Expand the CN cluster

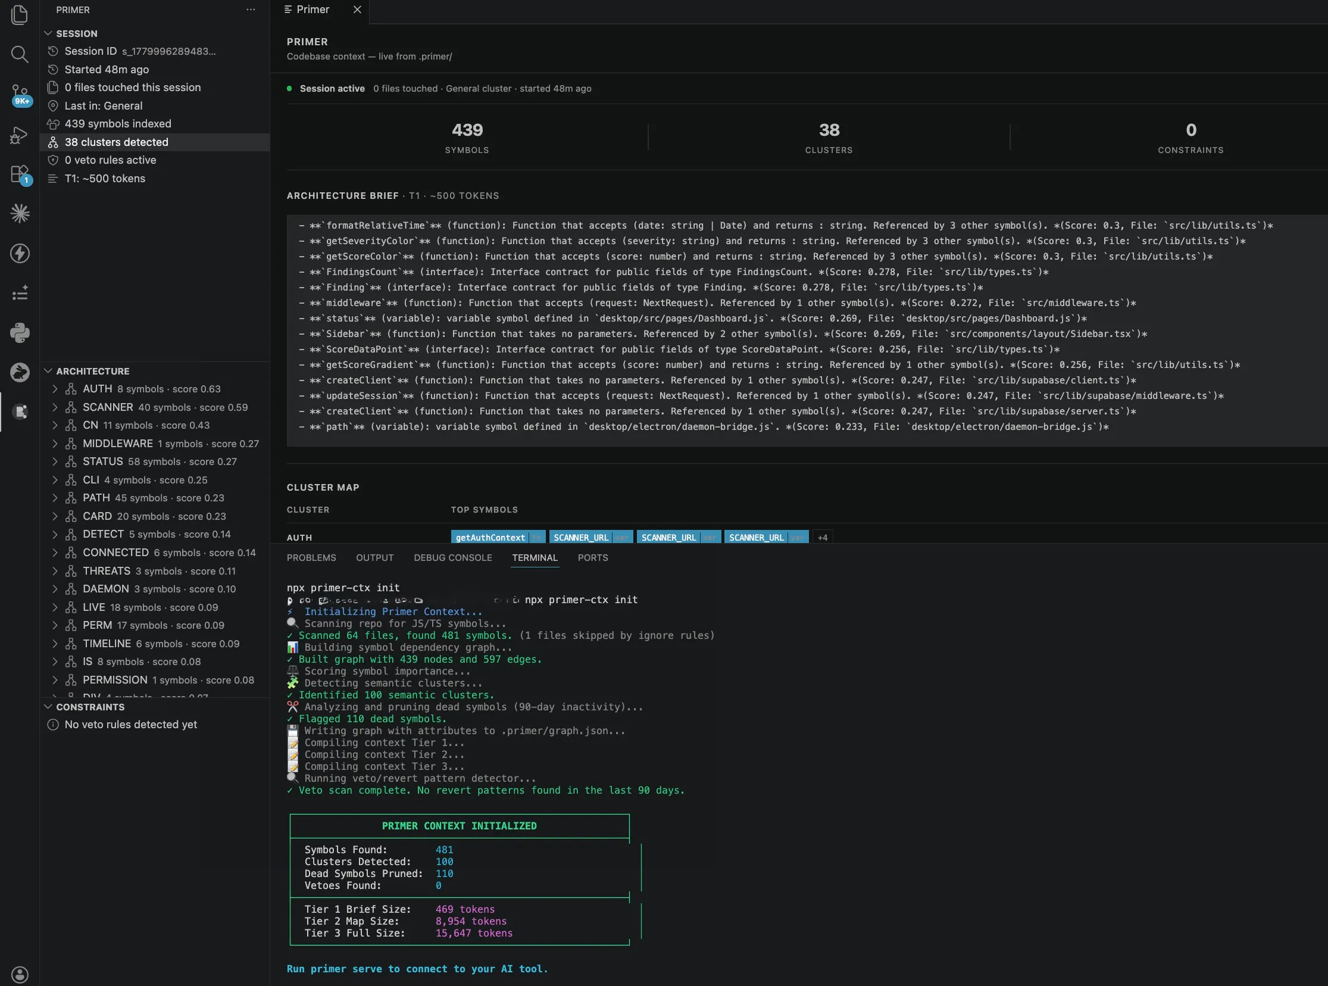pyautogui.click(x=55, y=425)
